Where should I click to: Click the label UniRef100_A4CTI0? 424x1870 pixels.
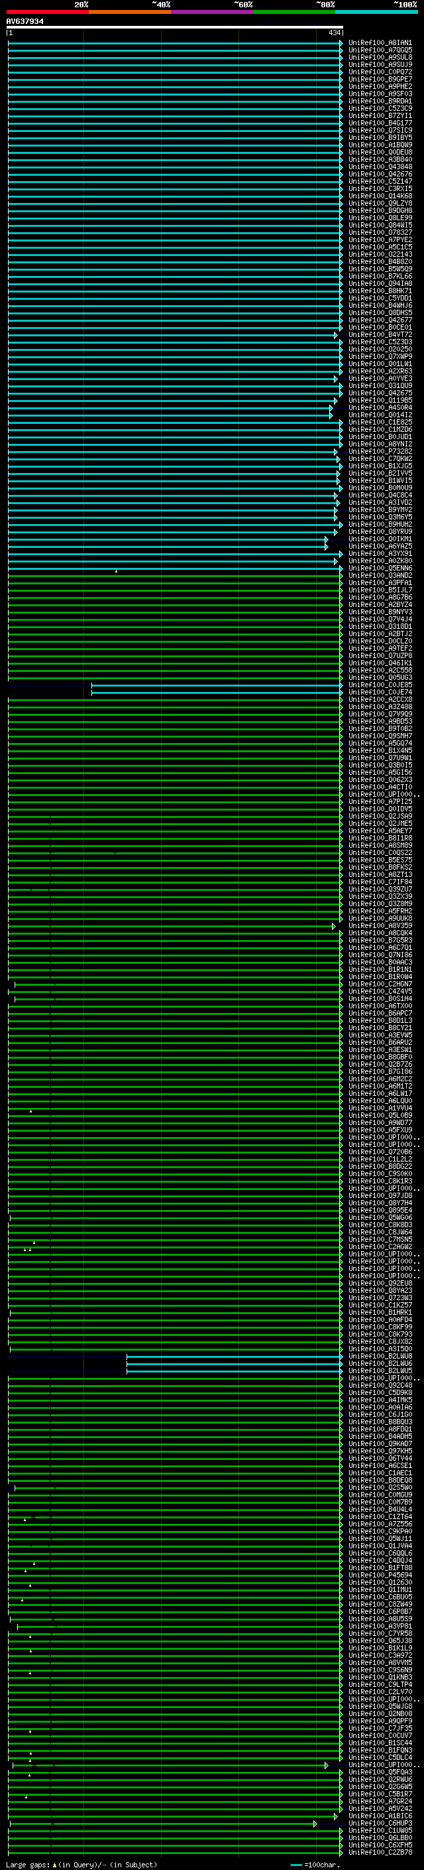[380, 787]
